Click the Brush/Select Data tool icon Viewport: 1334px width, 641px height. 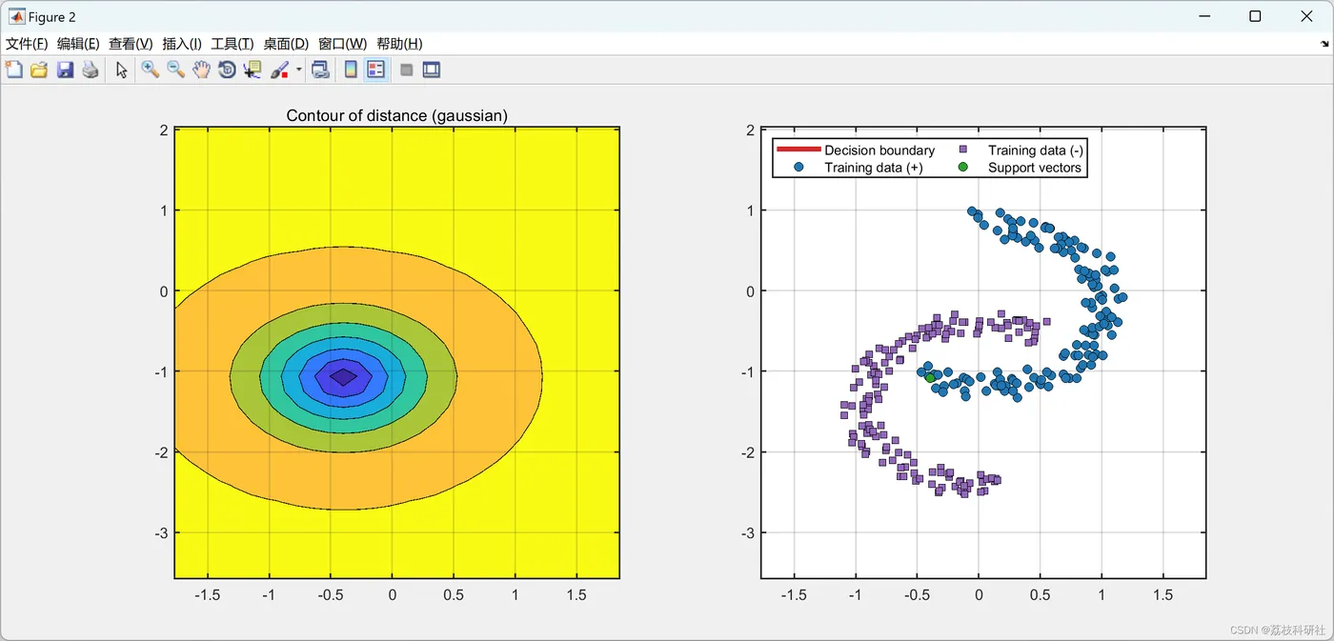[280, 70]
